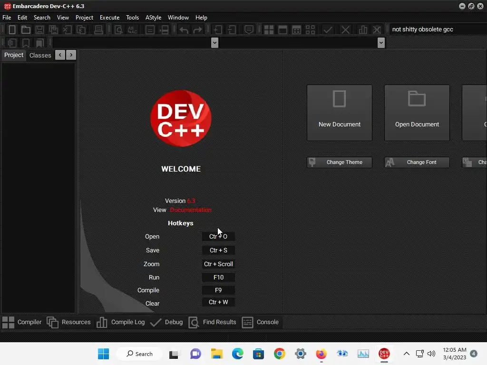Open File Explorer from taskbar
The image size is (487, 365).
217,354
